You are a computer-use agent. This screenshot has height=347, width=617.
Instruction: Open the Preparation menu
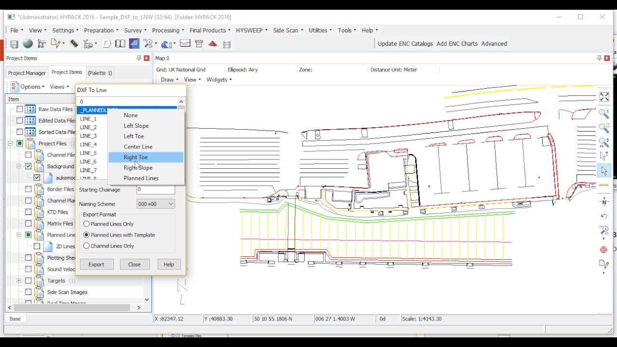pyautogui.click(x=102, y=30)
